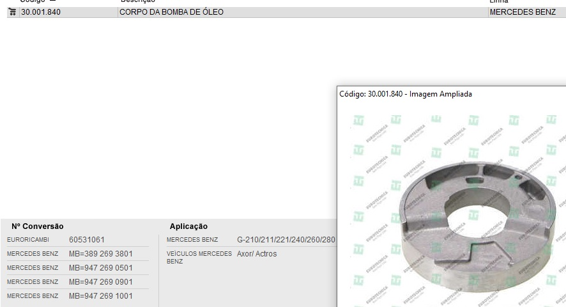The height and width of the screenshot is (307, 566).
Task: Select conversion number 60531061
Action: (x=87, y=240)
